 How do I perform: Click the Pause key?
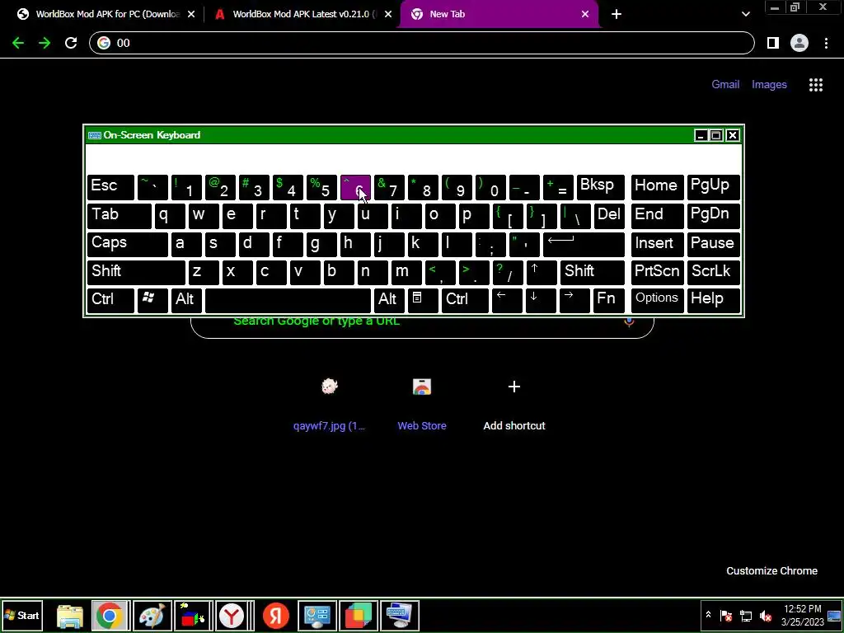pos(713,244)
